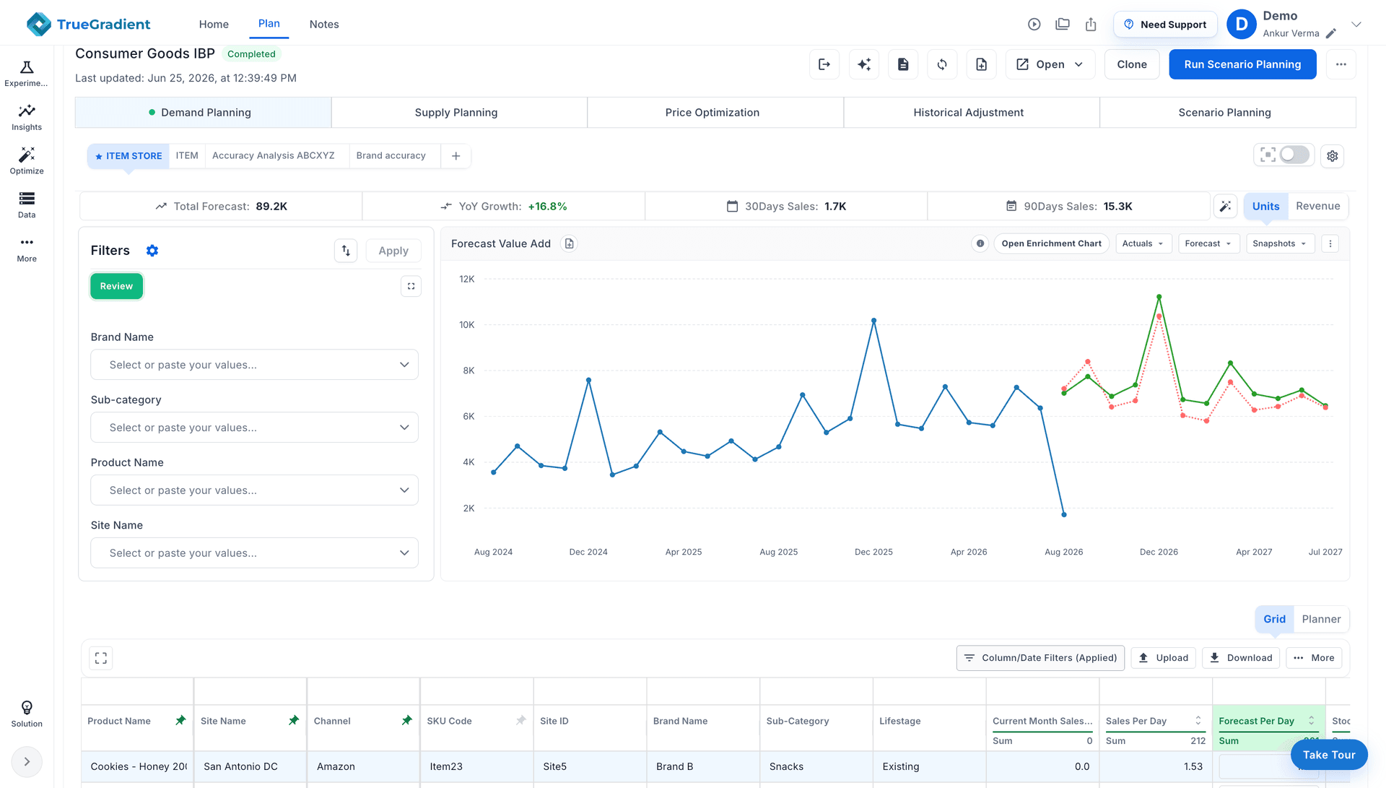Unpin the Channel column

(x=407, y=720)
